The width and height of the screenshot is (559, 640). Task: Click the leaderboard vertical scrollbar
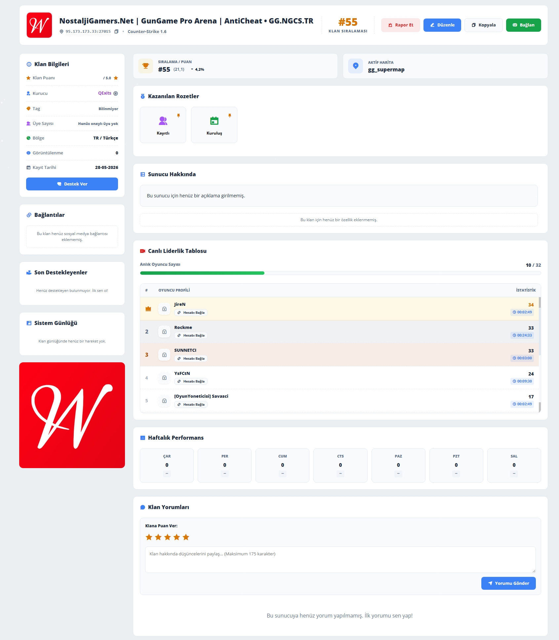pyautogui.click(x=540, y=355)
